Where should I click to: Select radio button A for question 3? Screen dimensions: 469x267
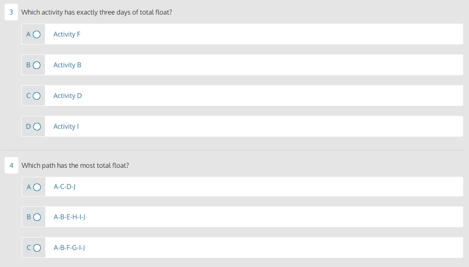click(37, 34)
